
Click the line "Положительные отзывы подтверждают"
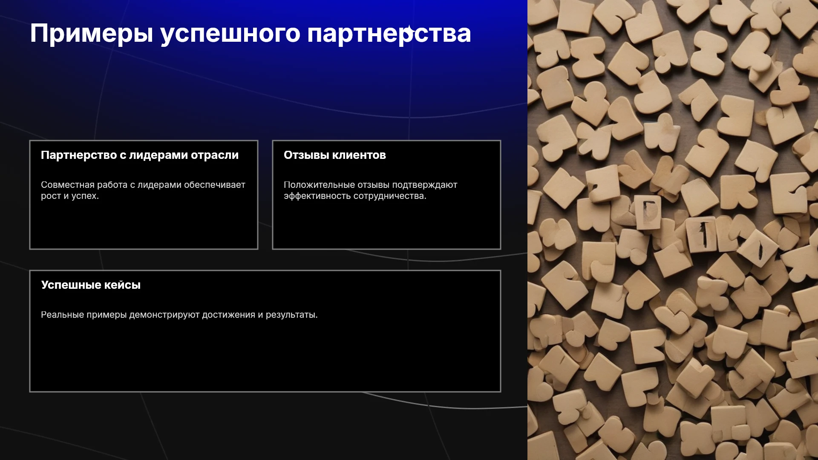(371, 185)
